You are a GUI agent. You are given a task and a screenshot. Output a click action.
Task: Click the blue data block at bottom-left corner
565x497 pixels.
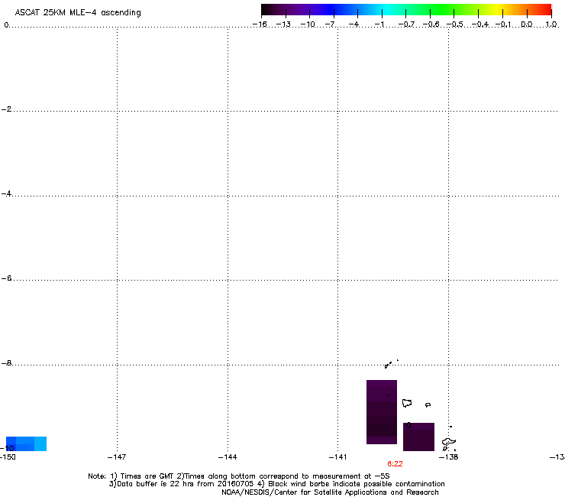point(26,443)
